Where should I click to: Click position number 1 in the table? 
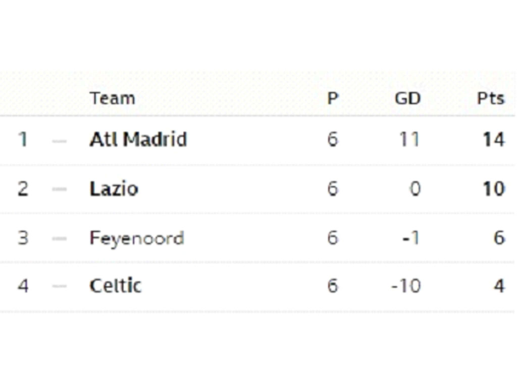click(23, 139)
